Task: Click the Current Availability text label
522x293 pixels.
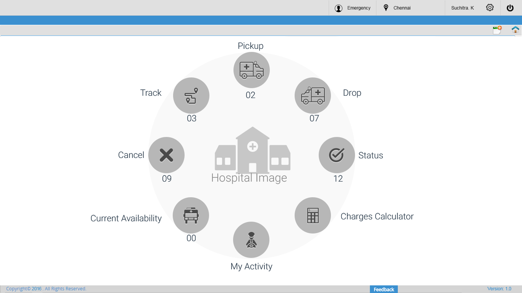Action: [x=126, y=218]
